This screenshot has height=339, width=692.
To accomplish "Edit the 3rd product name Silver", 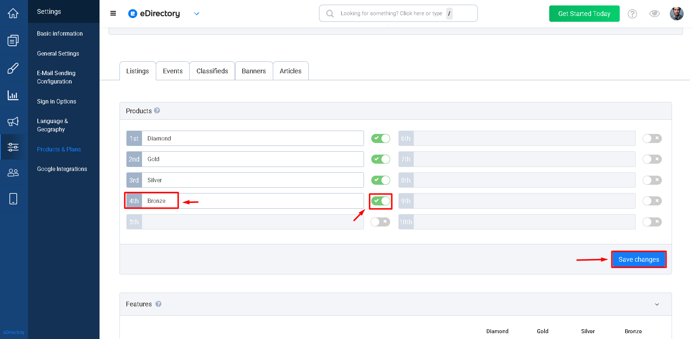I will click(253, 180).
